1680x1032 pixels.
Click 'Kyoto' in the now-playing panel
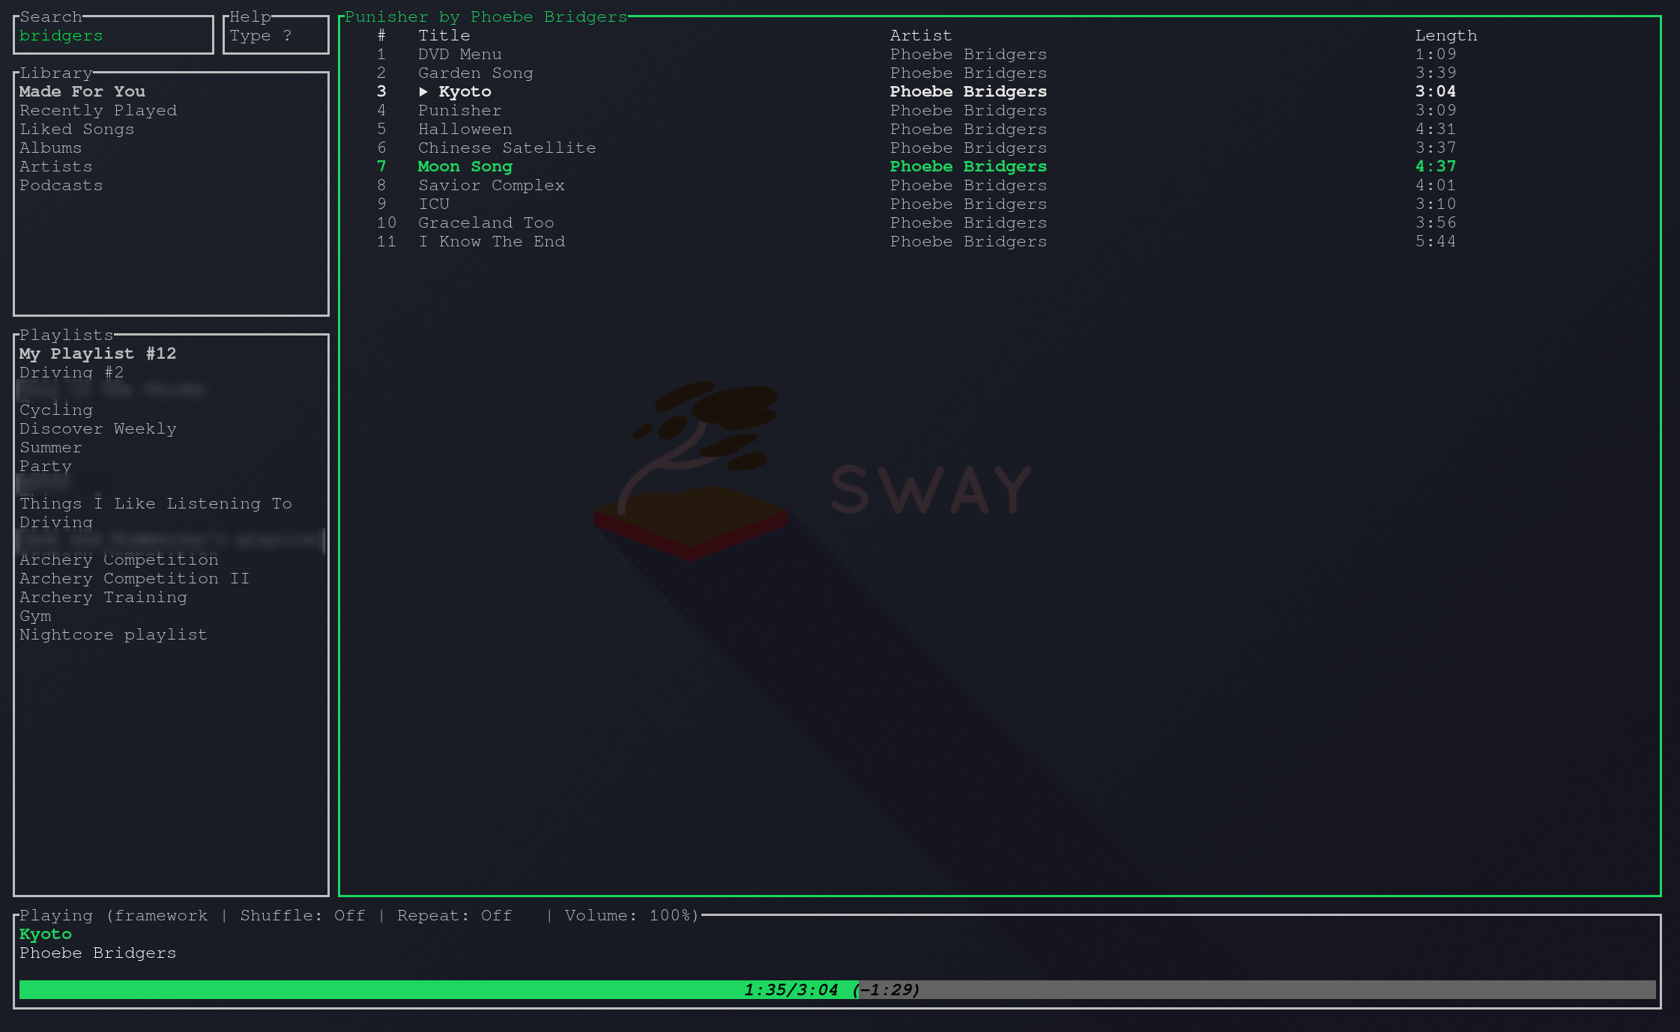click(46, 934)
